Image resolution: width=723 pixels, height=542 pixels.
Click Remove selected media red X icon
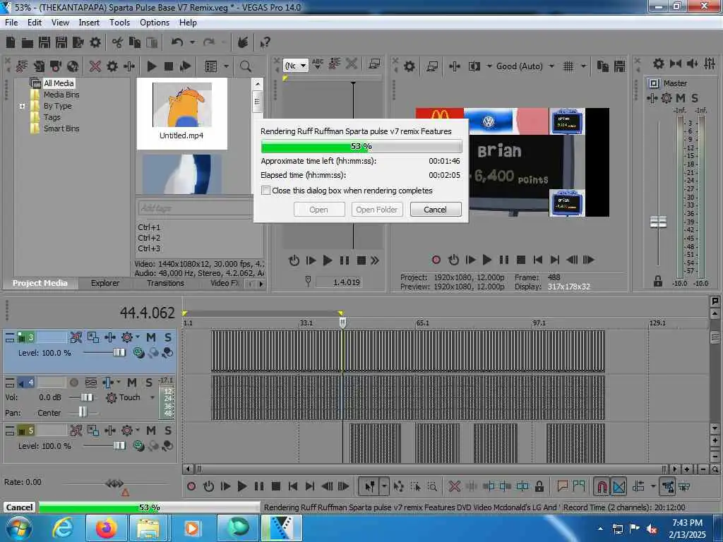95,66
